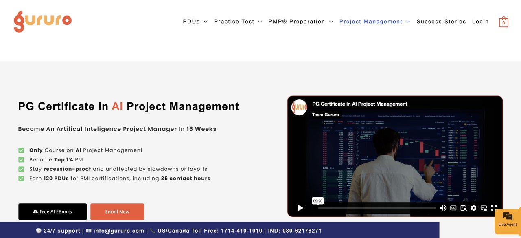521x238 pixels.
Task: Click the video title in the player
Action: [360, 104]
